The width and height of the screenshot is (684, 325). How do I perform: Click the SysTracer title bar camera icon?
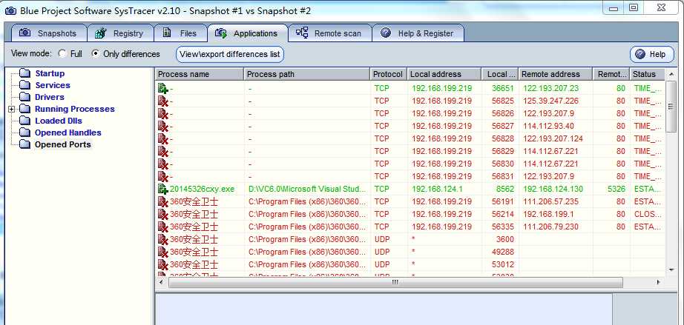[x=11, y=10]
